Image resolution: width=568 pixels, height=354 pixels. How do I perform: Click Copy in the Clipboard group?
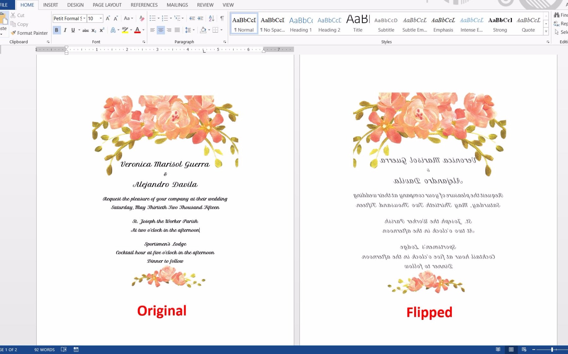click(x=19, y=24)
